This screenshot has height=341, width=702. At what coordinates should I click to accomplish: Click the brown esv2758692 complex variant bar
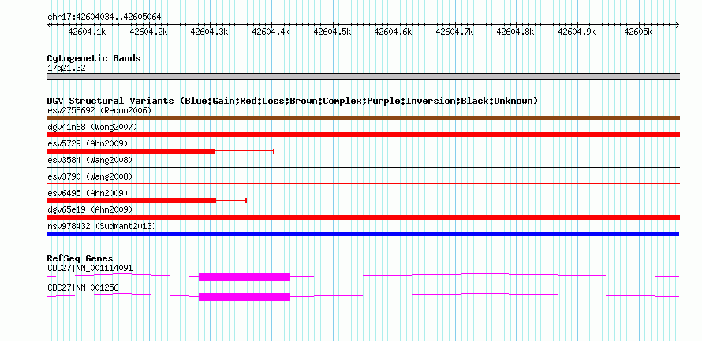pos(363,118)
